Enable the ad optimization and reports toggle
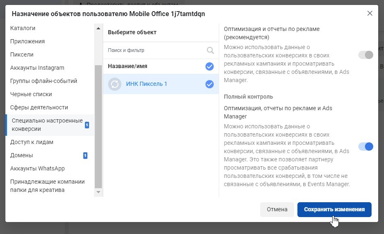 [366, 55]
